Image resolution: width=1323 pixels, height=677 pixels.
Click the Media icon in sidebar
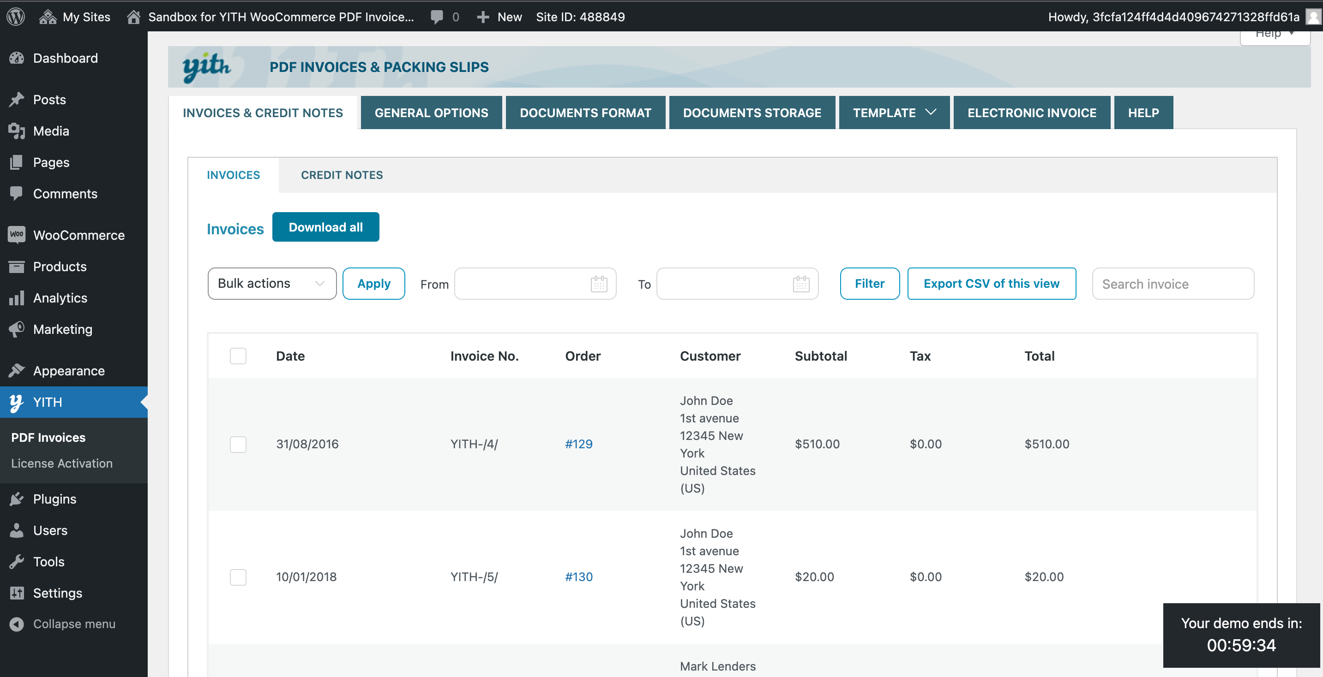coord(17,131)
